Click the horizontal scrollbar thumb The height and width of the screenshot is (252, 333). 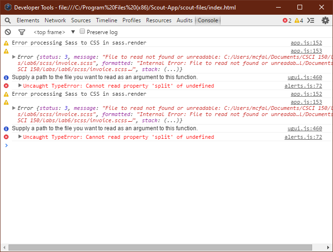[x=160, y=248]
